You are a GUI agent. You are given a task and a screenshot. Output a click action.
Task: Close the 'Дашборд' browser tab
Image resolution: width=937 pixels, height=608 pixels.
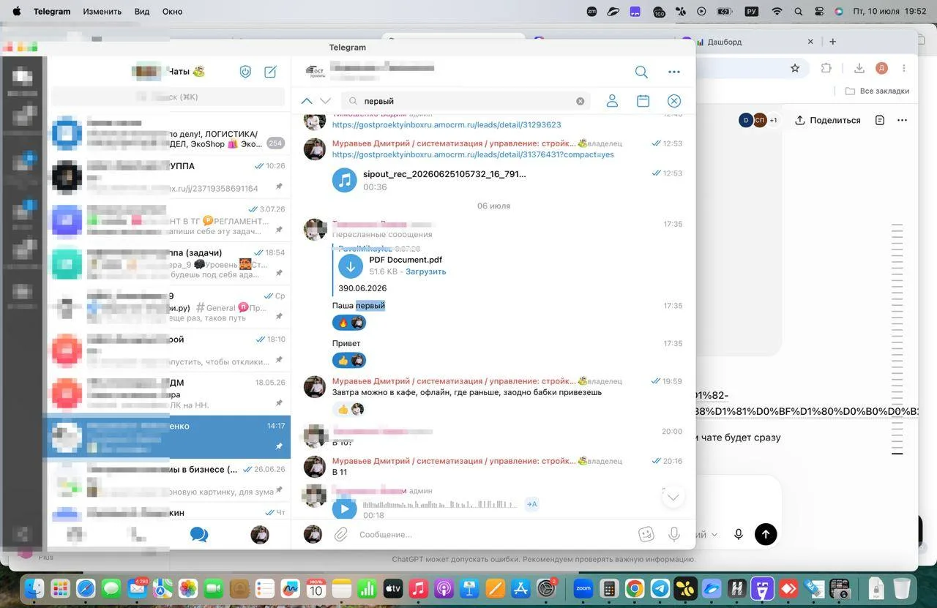click(810, 42)
